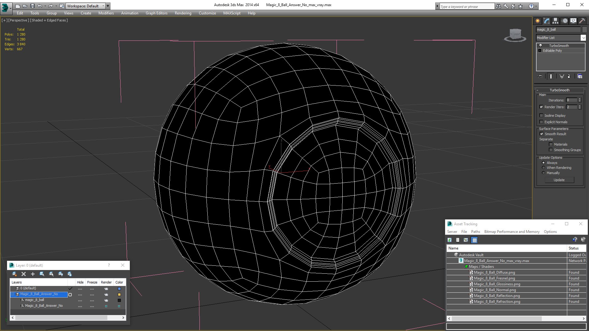Viewport: 589px width, 331px height.
Task: Enable Isoline Display checkbox
Action: click(541, 116)
